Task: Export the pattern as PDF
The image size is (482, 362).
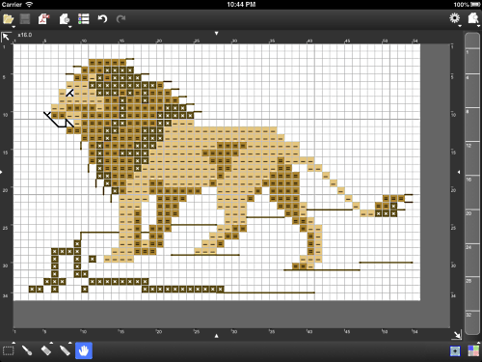Action: point(43,19)
